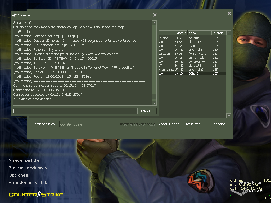
Task: Select the cs_militia server row
Action: pyautogui.click(x=192, y=46)
